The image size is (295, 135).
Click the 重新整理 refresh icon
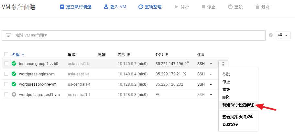click(140, 7)
